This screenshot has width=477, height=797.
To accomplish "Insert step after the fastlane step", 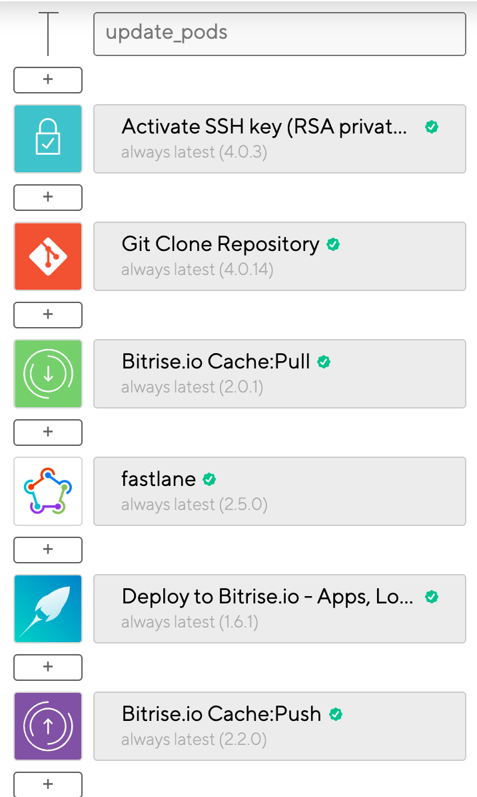I will pos(48,550).
